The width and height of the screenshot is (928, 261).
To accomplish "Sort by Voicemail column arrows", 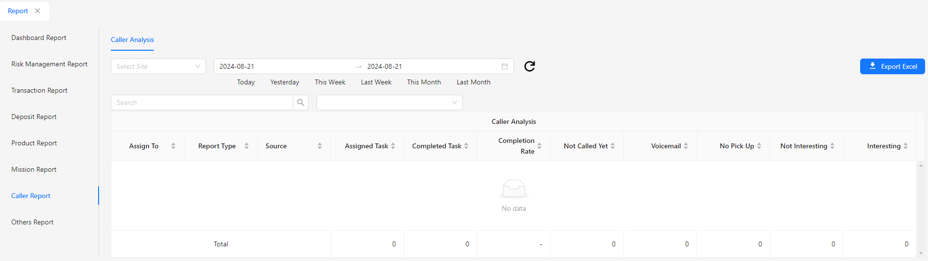I will tap(686, 146).
